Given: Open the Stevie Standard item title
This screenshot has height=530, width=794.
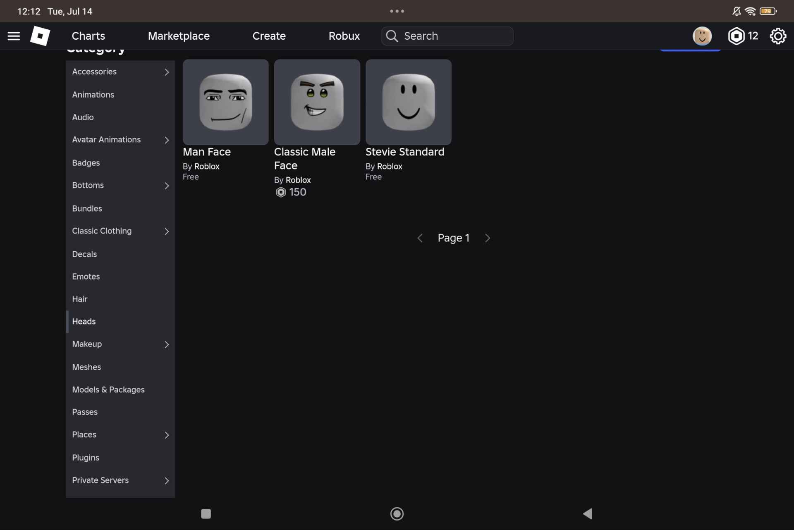Looking at the screenshot, I should pyautogui.click(x=404, y=152).
